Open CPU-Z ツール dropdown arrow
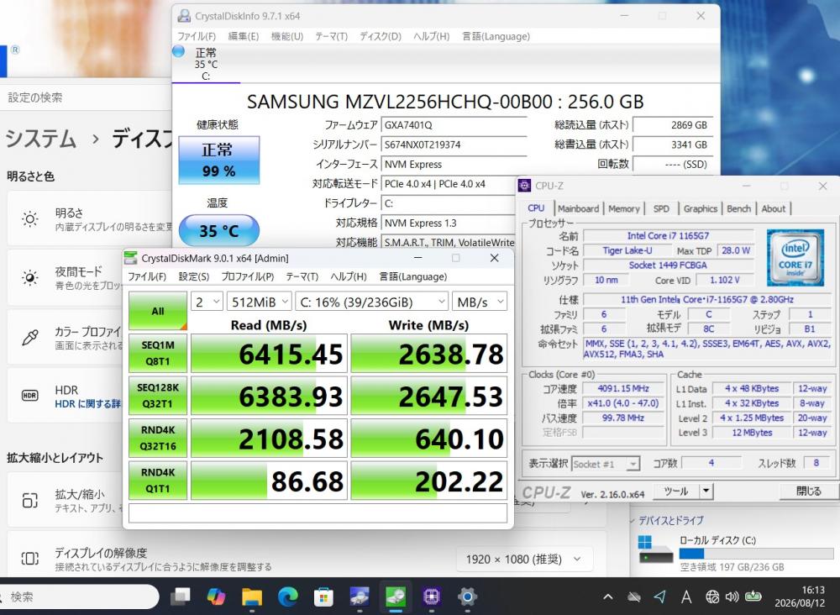Image resolution: width=840 pixels, height=615 pixels. pyautogui.click(x=706, y=491)
